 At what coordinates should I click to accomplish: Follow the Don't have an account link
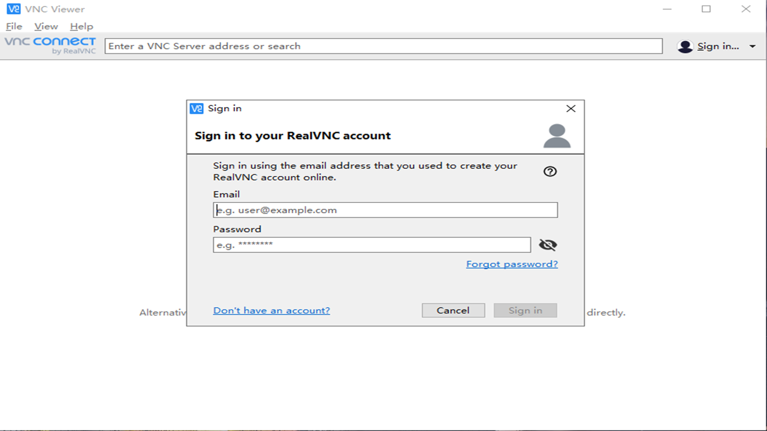pos(271,310)
